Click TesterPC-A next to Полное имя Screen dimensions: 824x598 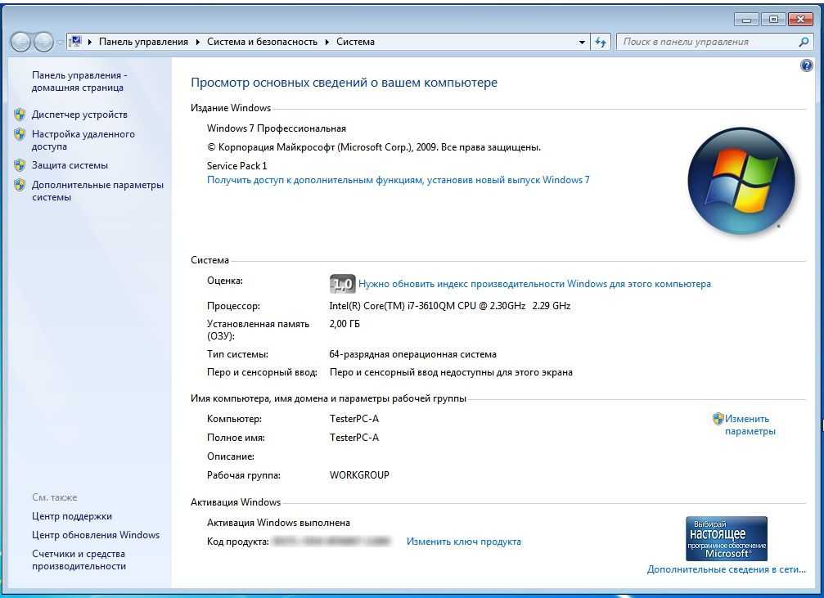[x=354, y=437]
